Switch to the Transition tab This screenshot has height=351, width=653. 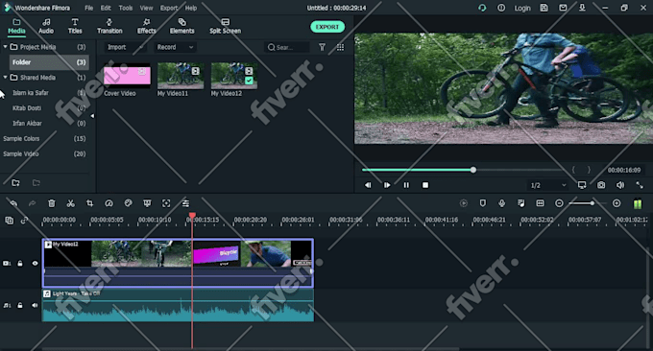tap(109, 26)
